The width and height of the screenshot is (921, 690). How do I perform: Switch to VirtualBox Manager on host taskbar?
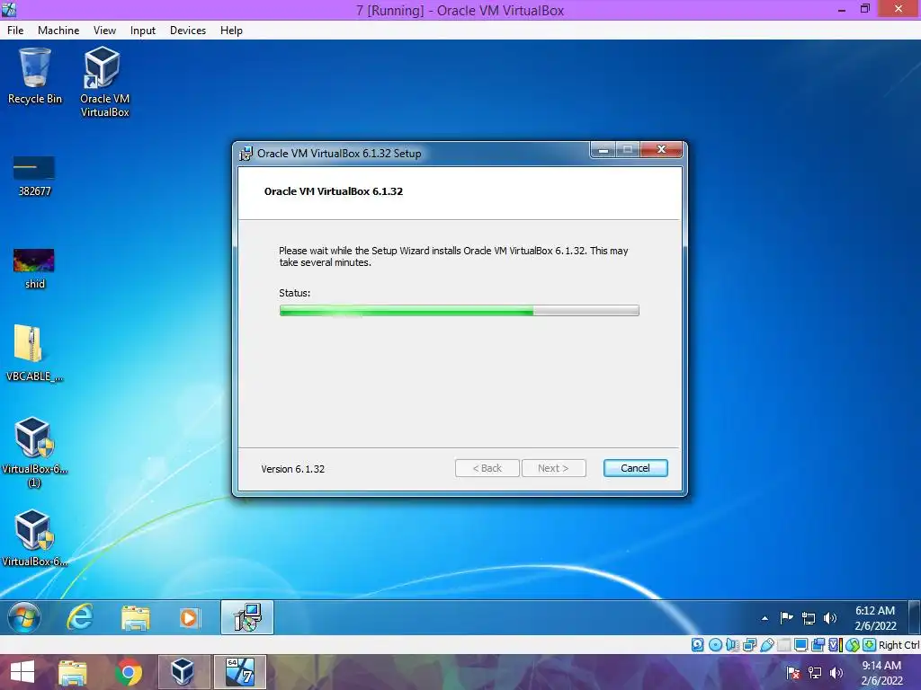(x=183, y=672)
